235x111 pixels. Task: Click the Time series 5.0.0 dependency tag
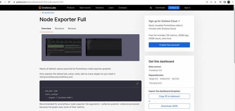click(155, 83)
